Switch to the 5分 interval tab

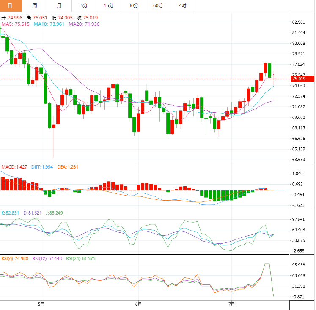point(84,5)
